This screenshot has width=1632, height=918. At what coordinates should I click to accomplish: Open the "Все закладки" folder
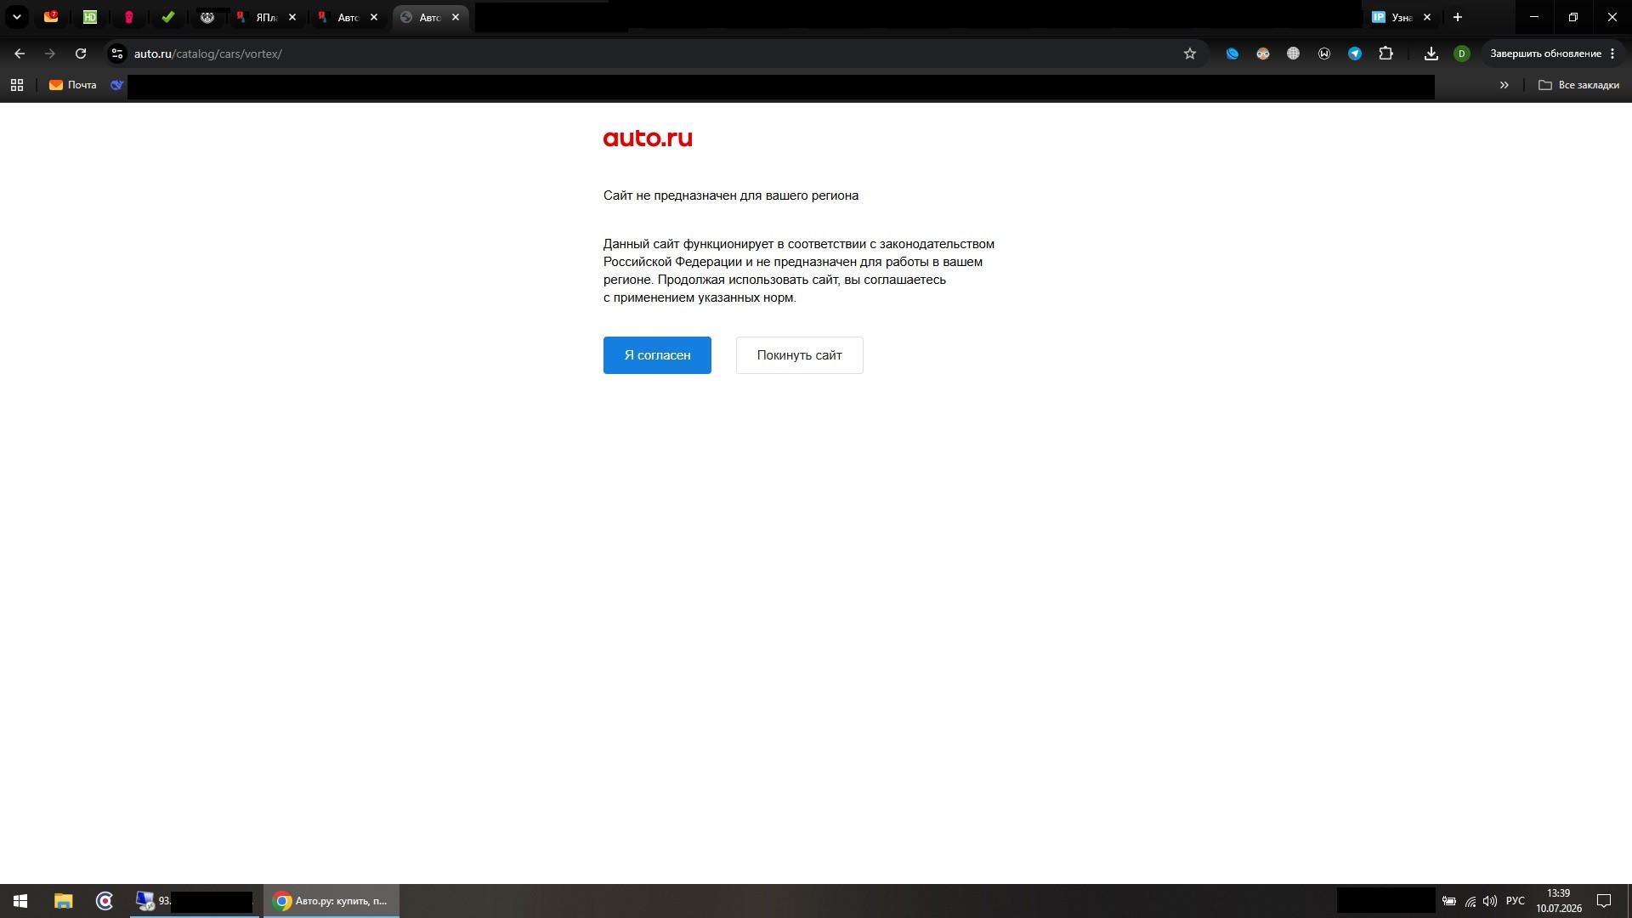tap(1579, 85)
